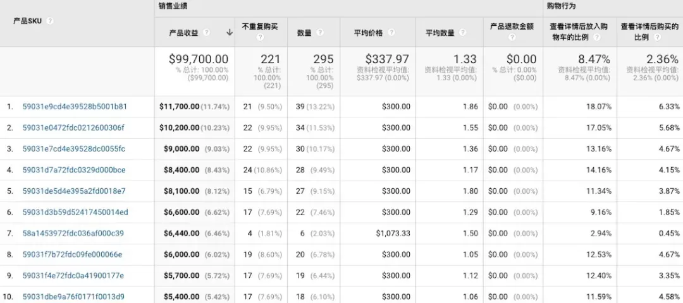Select purchase ratio cell 0.45%

670,234
